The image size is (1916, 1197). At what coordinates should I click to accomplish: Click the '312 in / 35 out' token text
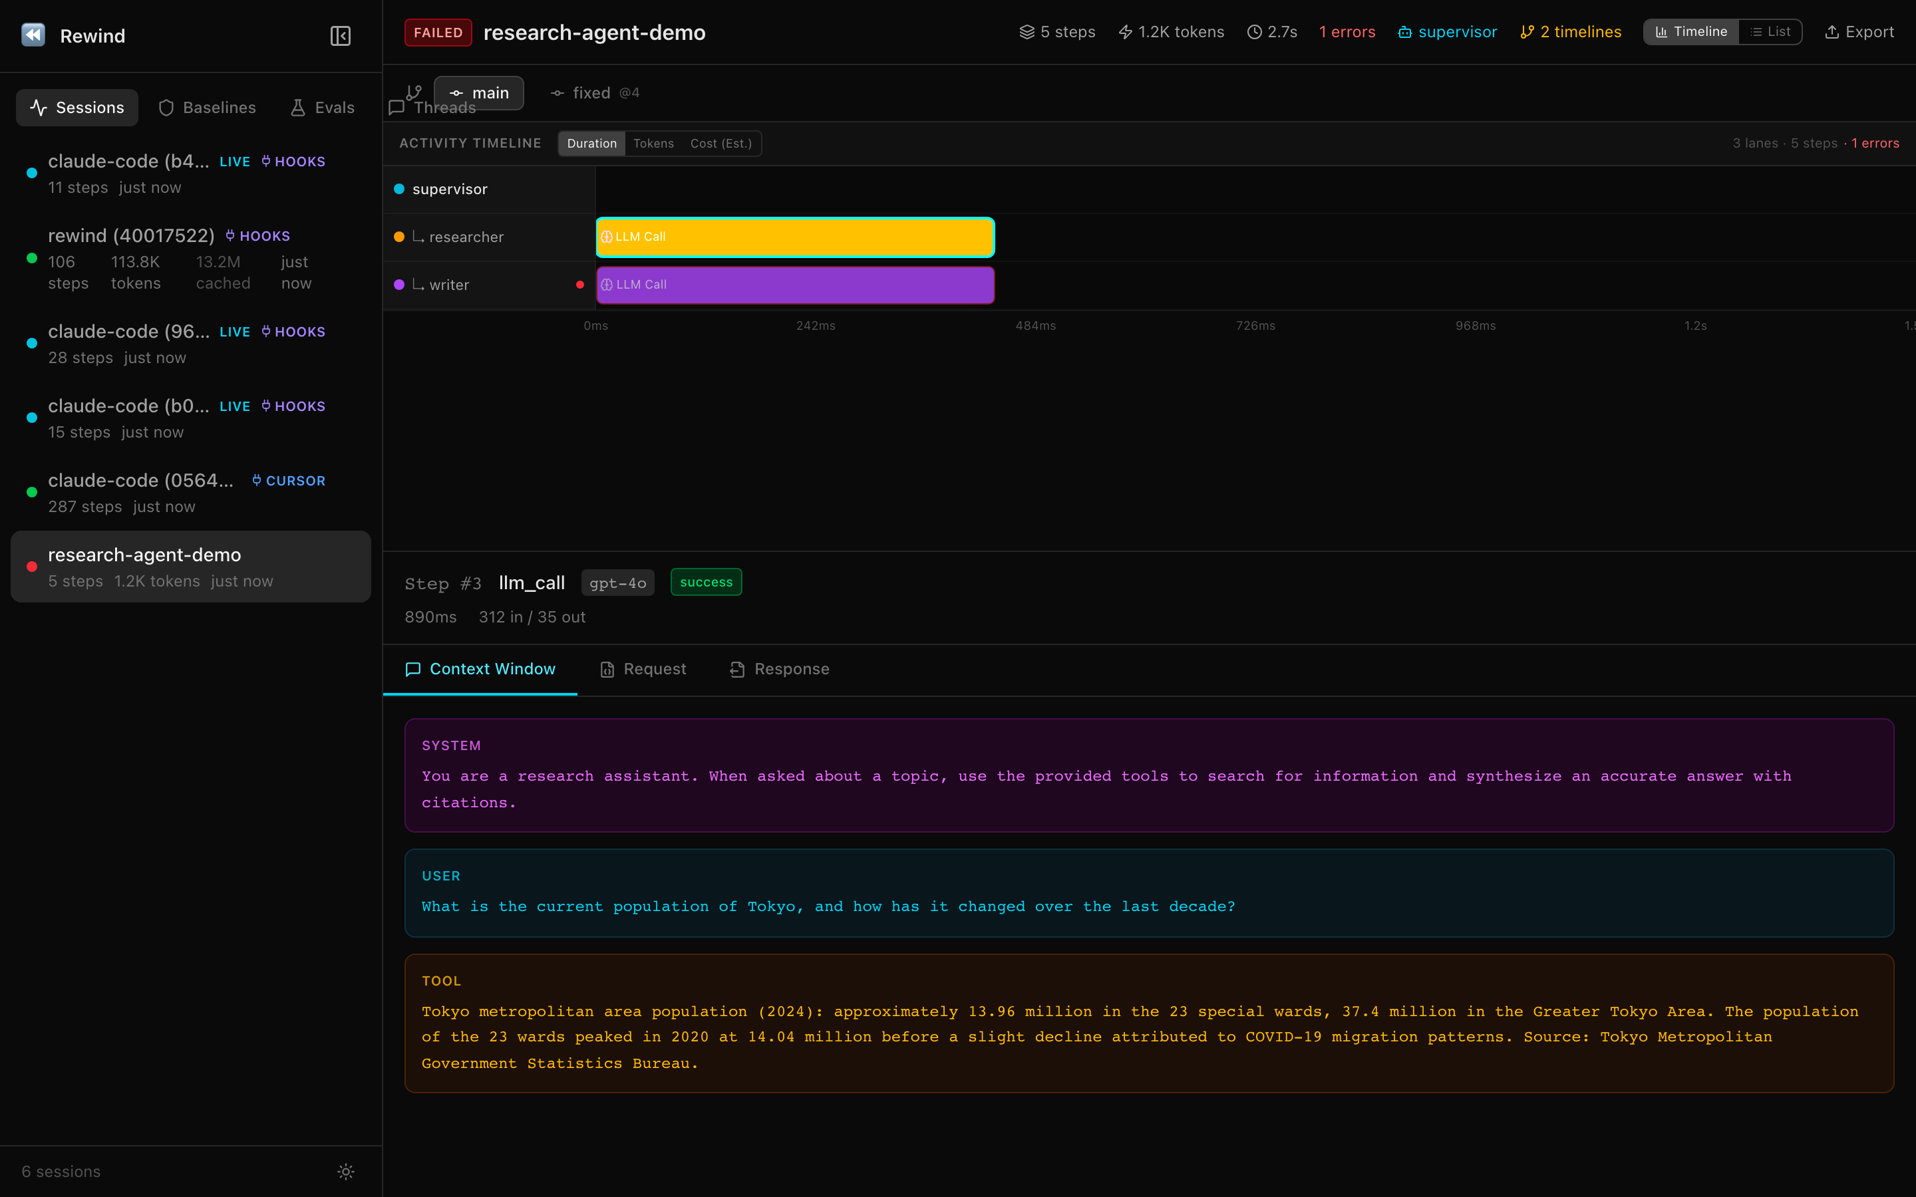(532, 616)
